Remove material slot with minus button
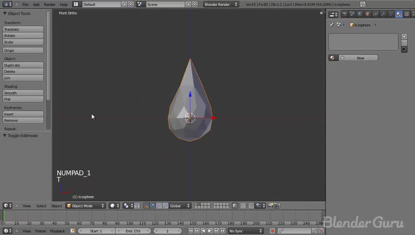The image size is (415, 235). pos(404,43)
